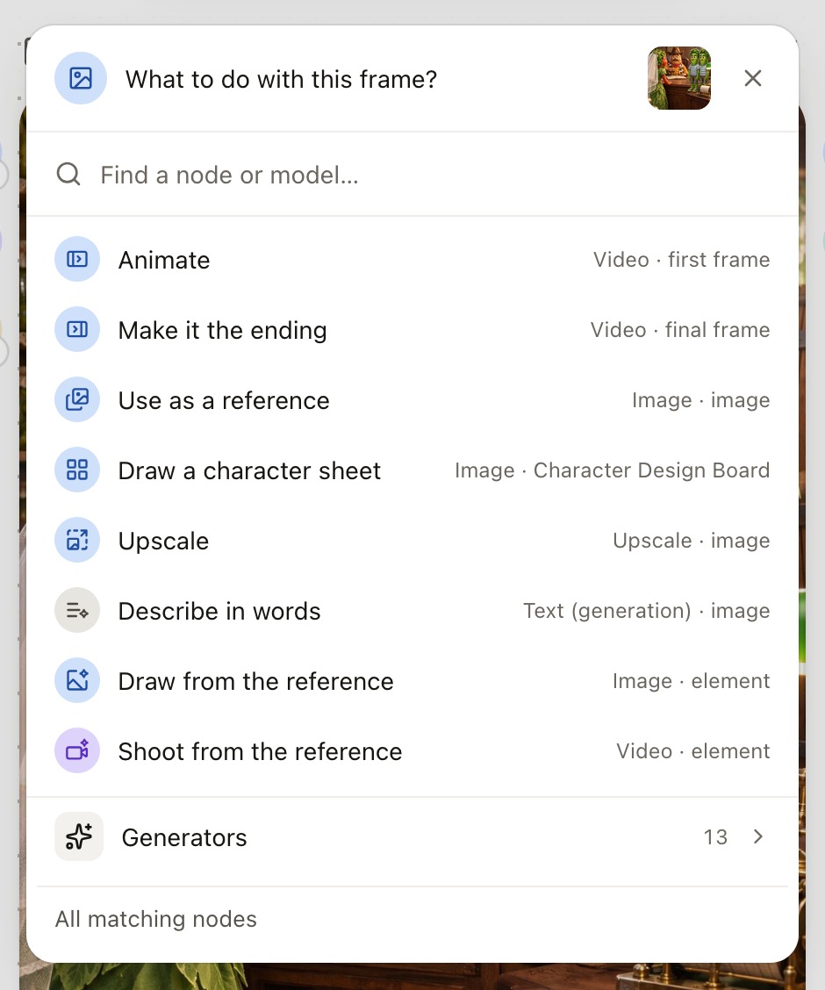Click the Draw from the reference icon
This screenshot has width=825, height=990.
(x=77, y=681)
